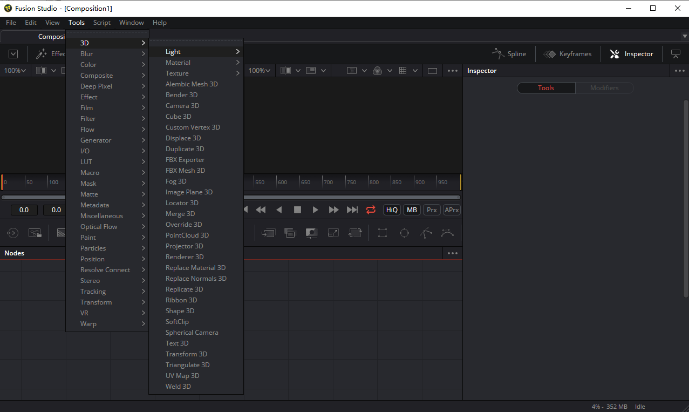This screenshot has width=689, height=412.
Task: Click the MediaIn arrow circle tool icon
Action: coord(13,233)
